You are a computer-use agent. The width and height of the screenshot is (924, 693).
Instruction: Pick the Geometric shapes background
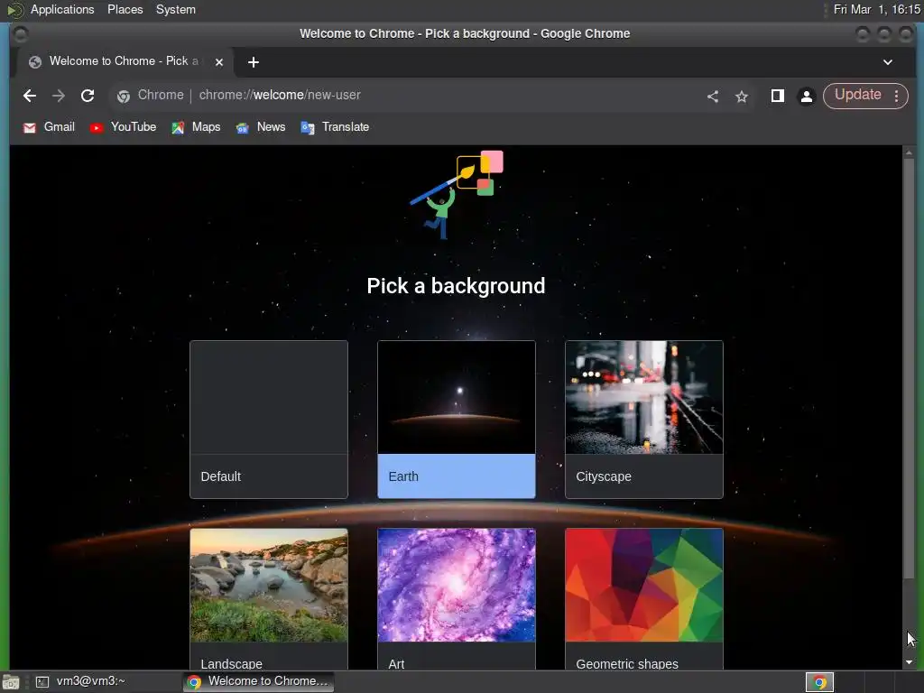point(643,599)
